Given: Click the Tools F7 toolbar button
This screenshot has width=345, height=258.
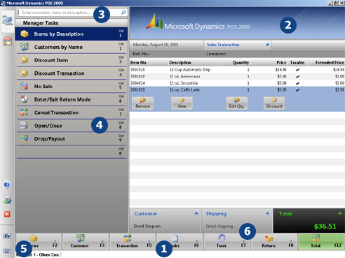Looking at the screenshot, I should pos(227,241).
